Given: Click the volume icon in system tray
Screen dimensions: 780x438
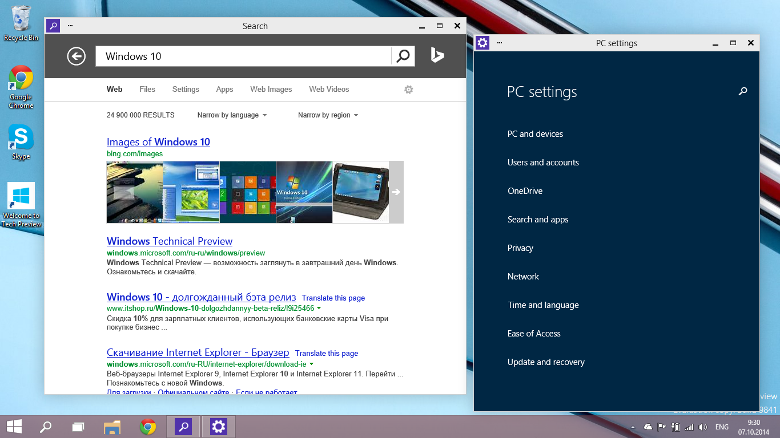Looking at the screenshot, I should (703, 427).
